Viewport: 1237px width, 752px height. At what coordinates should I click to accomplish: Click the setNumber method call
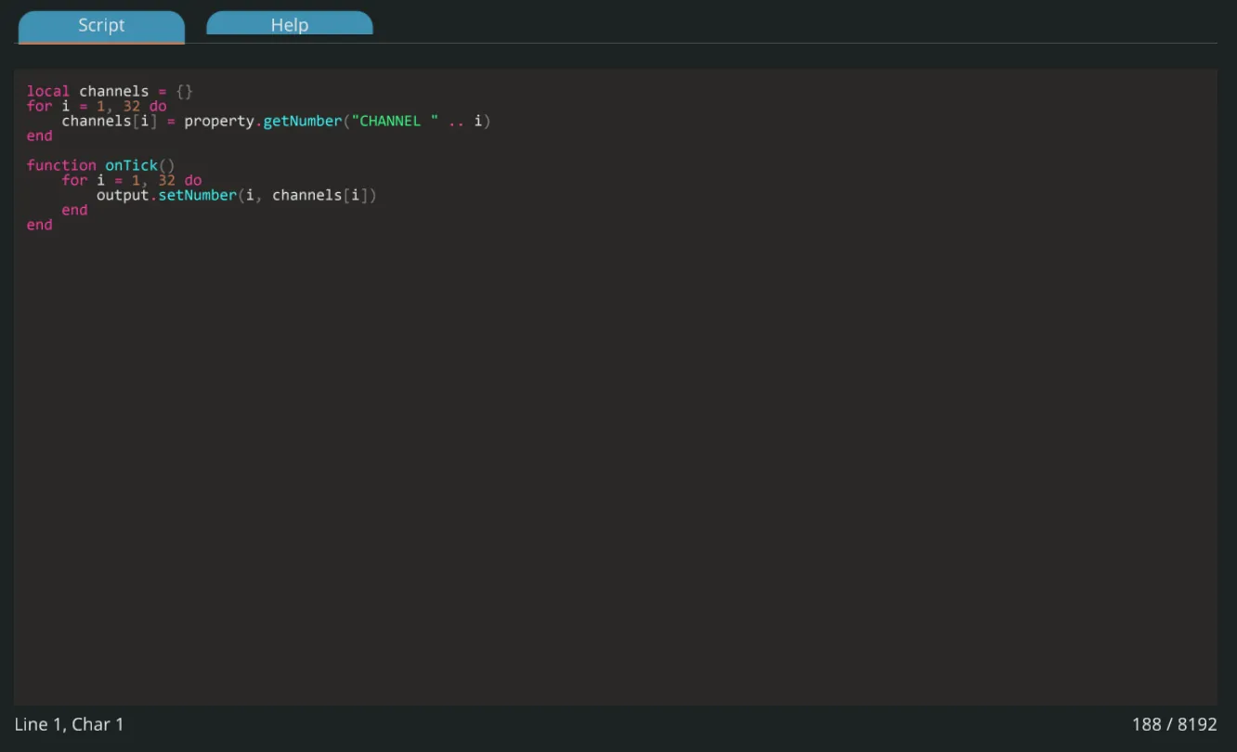click(197, 195)
